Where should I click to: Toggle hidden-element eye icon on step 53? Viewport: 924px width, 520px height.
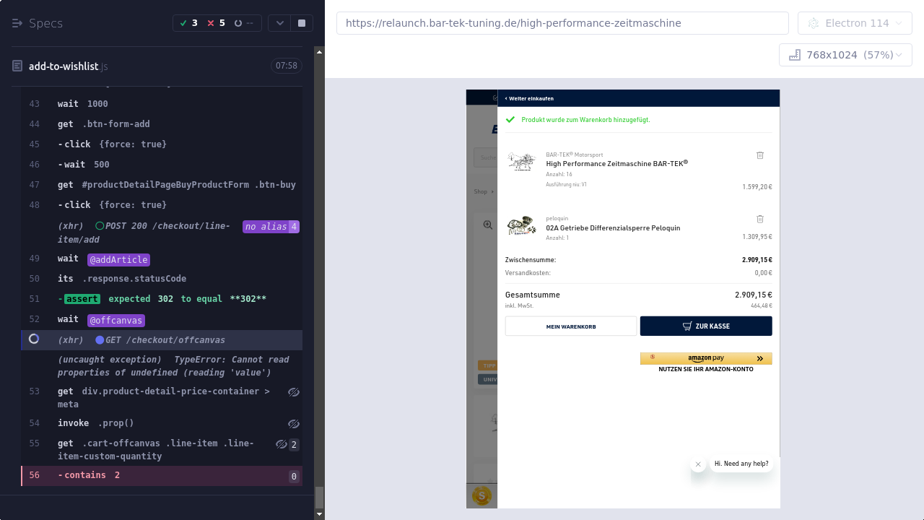point(293,392)
